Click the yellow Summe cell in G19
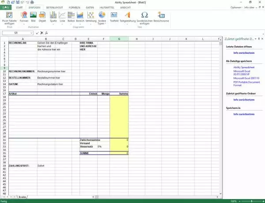 click(119, 100)
